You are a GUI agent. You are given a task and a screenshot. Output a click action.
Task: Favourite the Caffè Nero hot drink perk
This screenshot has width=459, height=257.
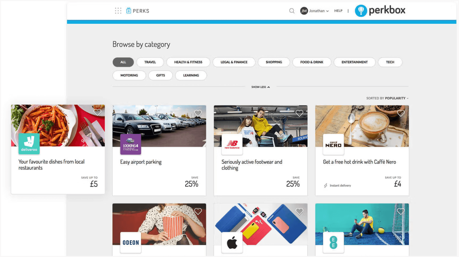(401, 113)
